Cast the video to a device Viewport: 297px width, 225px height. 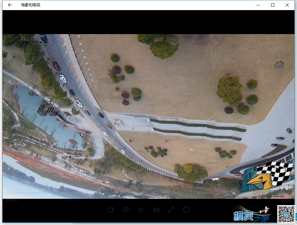111,210
